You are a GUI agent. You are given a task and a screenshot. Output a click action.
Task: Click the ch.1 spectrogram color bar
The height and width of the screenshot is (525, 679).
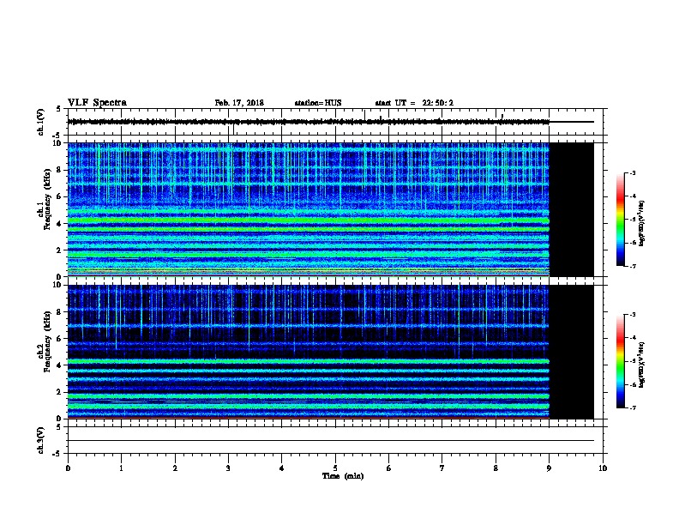tap(621, 220)
